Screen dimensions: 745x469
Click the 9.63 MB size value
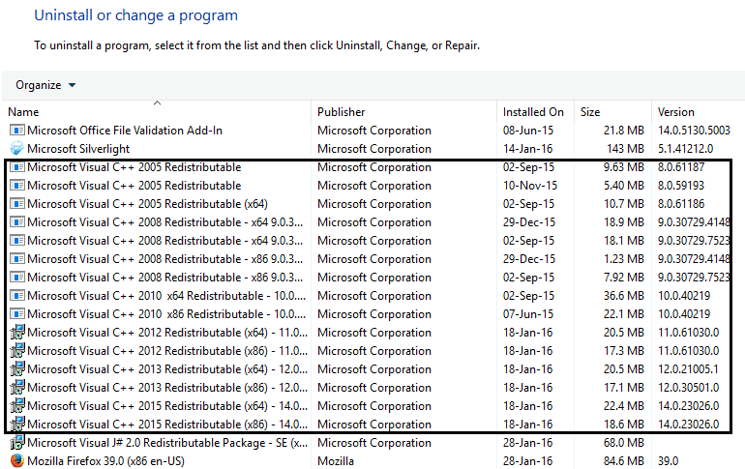pyautogui.click(x=624, y=167)
